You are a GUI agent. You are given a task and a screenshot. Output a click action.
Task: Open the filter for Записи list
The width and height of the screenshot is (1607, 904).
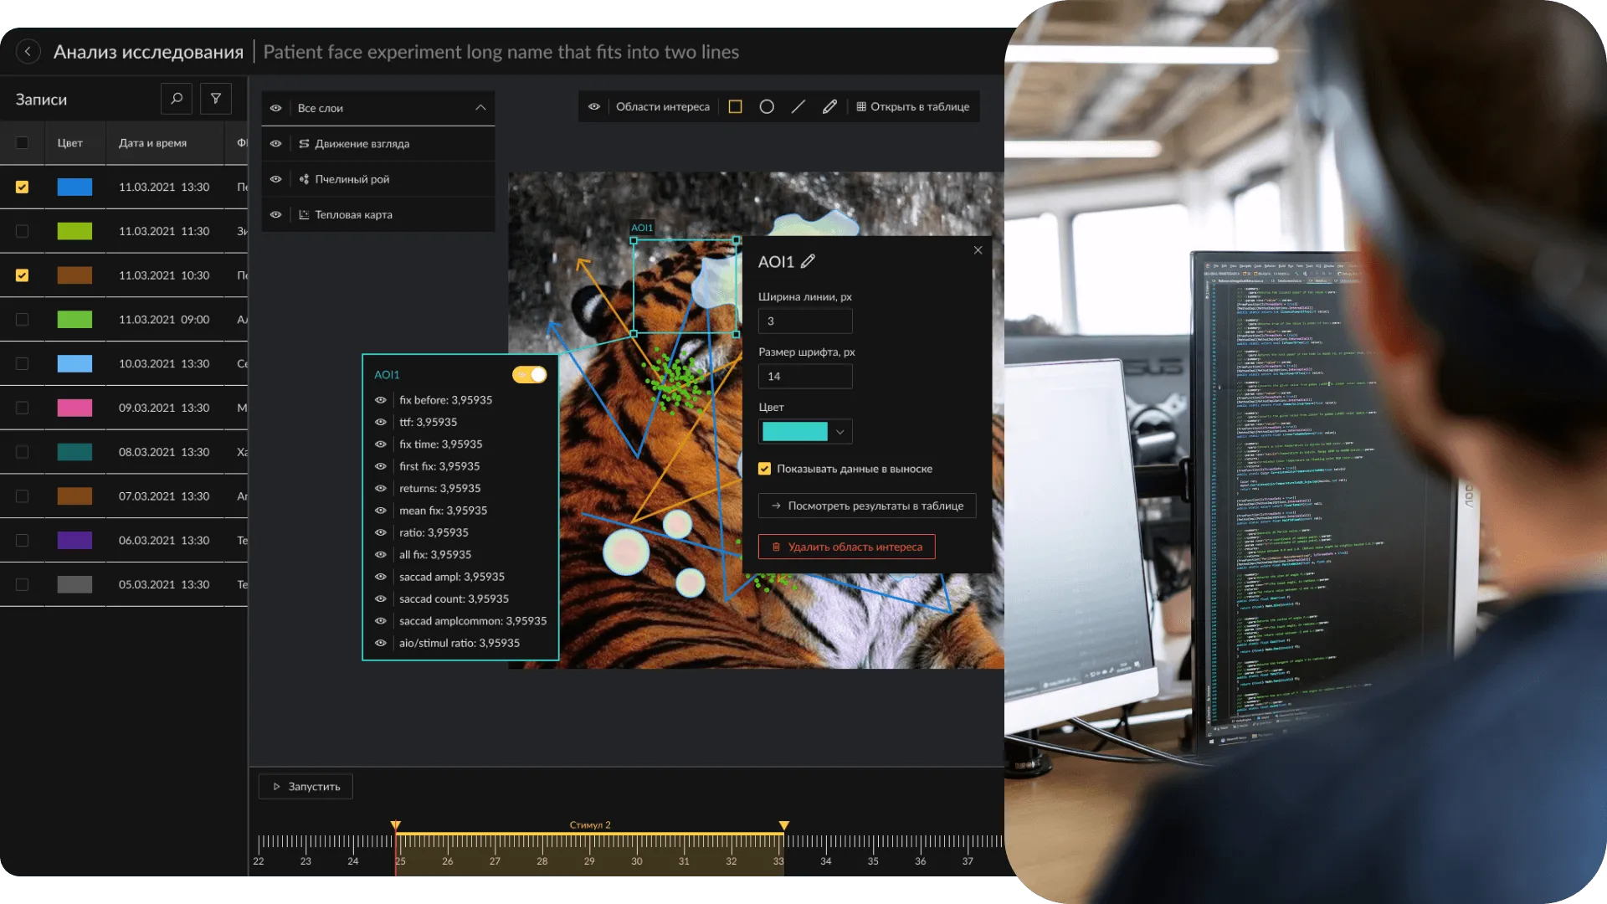216,99
